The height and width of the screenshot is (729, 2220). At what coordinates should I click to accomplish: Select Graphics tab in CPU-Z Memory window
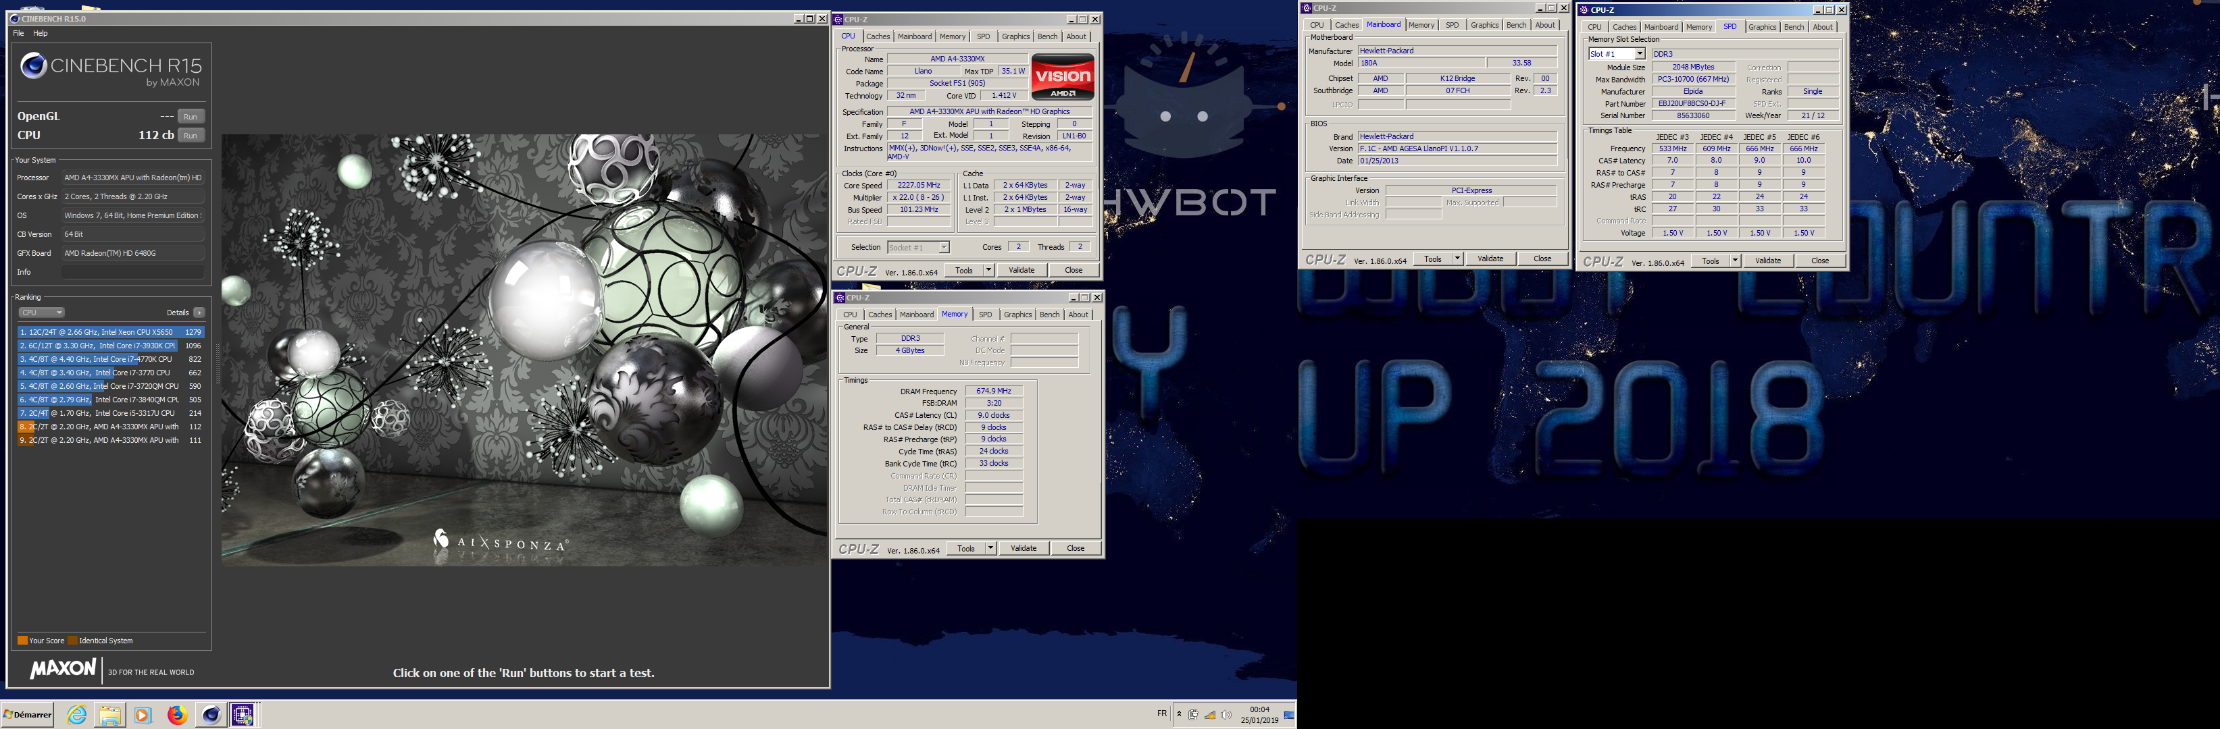tap(1017, 314)
